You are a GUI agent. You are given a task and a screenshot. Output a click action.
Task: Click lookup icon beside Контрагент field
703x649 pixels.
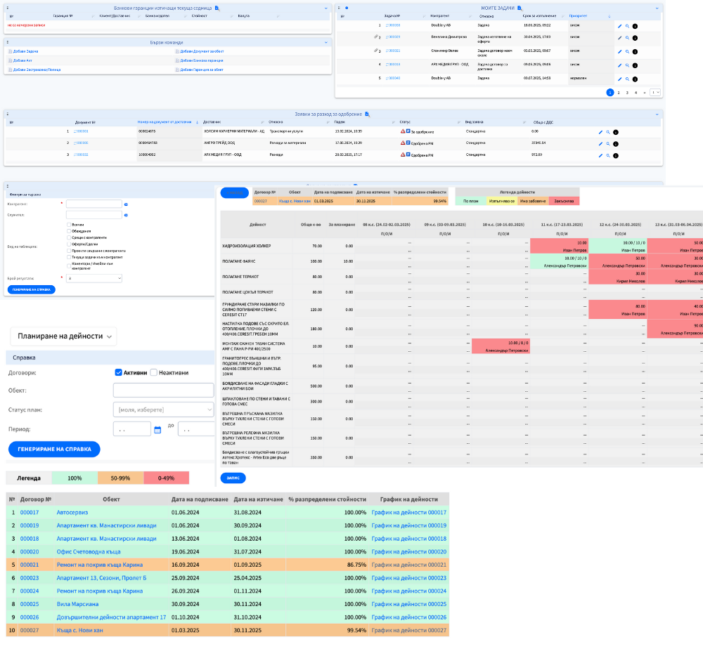126,204
